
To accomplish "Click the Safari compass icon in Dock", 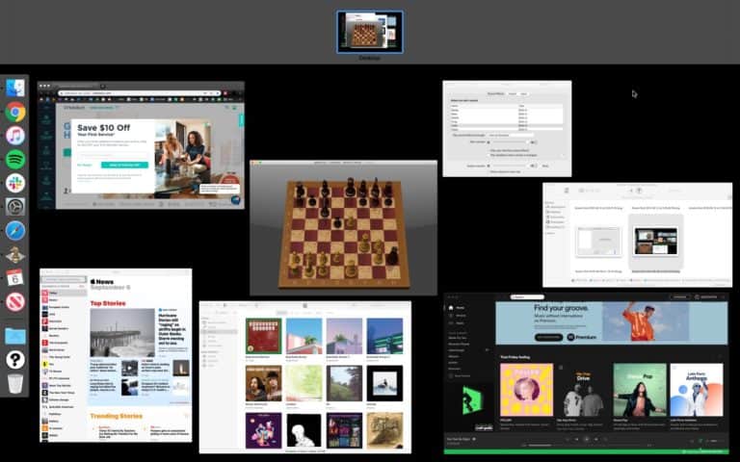I will (x=15, y=231).
